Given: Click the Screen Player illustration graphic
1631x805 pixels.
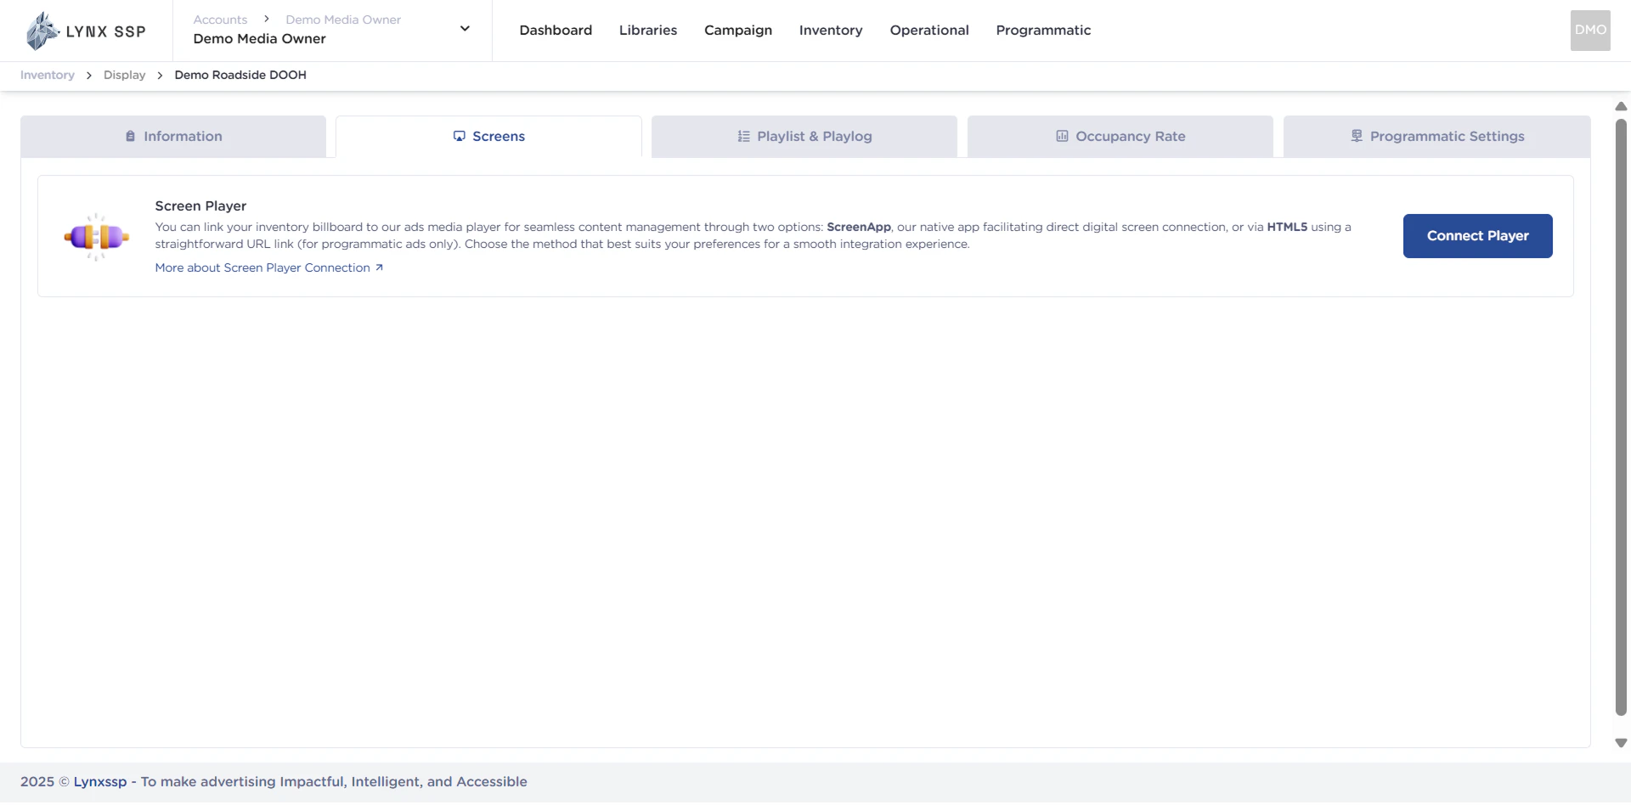Looking at the screenshot, I should (96, 236).
